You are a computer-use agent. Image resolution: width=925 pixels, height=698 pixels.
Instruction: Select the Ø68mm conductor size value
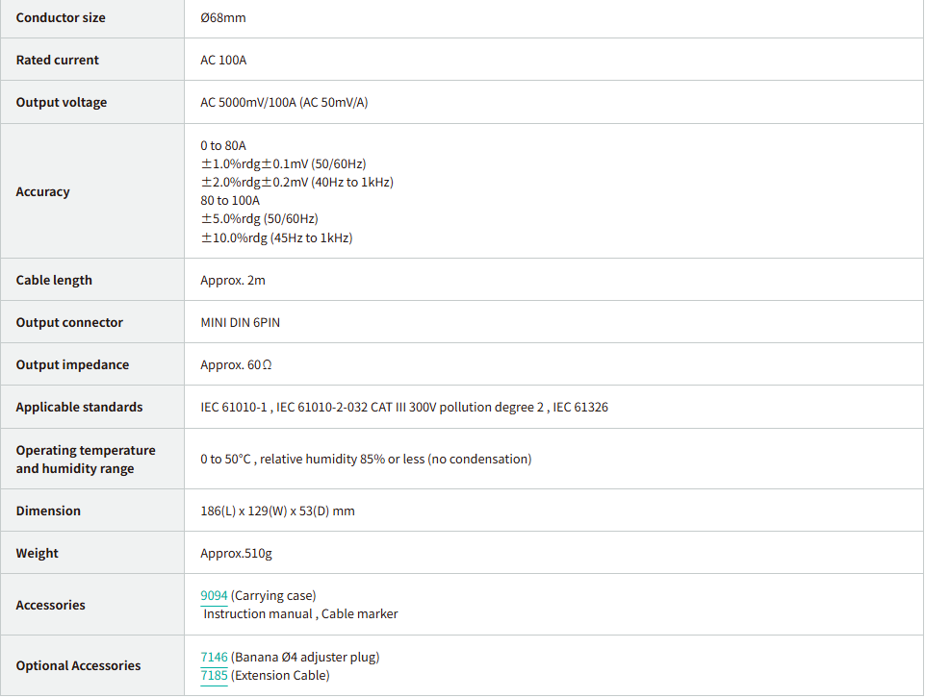pyautogui.click(x=222, y=18)
